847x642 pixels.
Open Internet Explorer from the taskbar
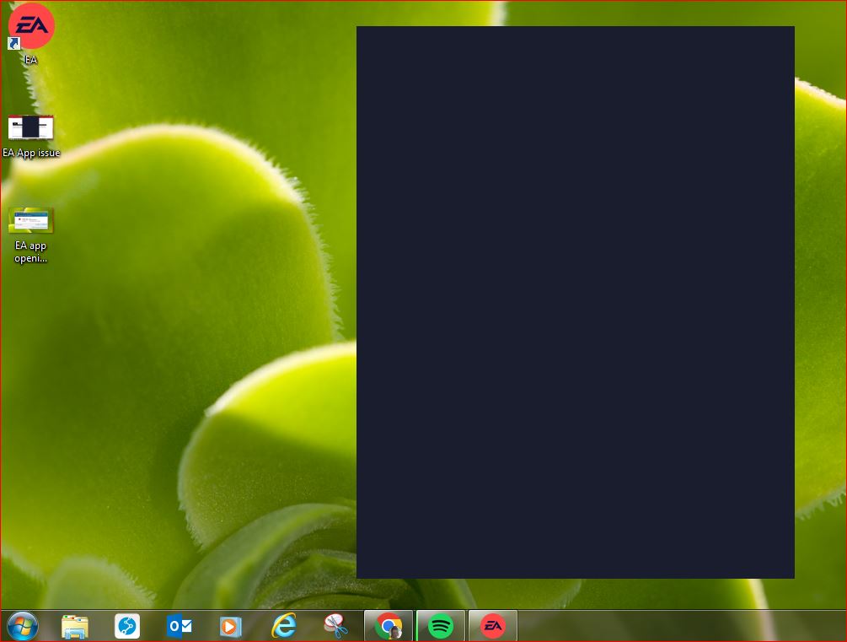click(x=283, y=626)
